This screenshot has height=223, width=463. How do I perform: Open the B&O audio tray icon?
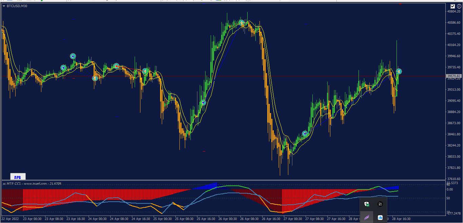(x=380, y=204)
